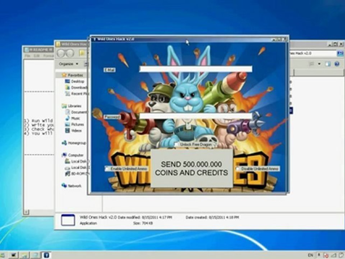Viewport: 345px width, 259px height.
Task: Click the Facebook icon in the taskbar
Action: (x=46, y=255)
